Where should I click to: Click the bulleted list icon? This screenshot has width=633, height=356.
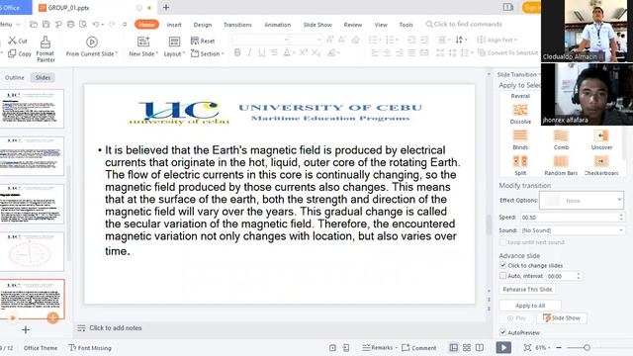[374, 40]
